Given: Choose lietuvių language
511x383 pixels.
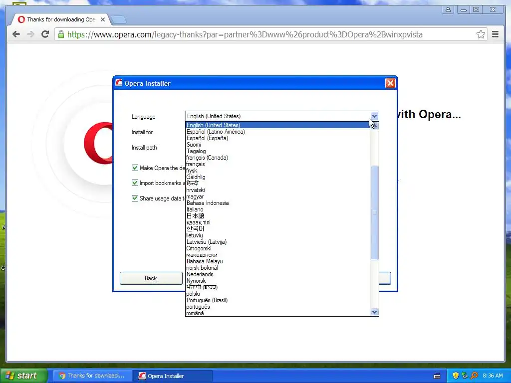Looking at the screenshot, I should pos(278,235).
